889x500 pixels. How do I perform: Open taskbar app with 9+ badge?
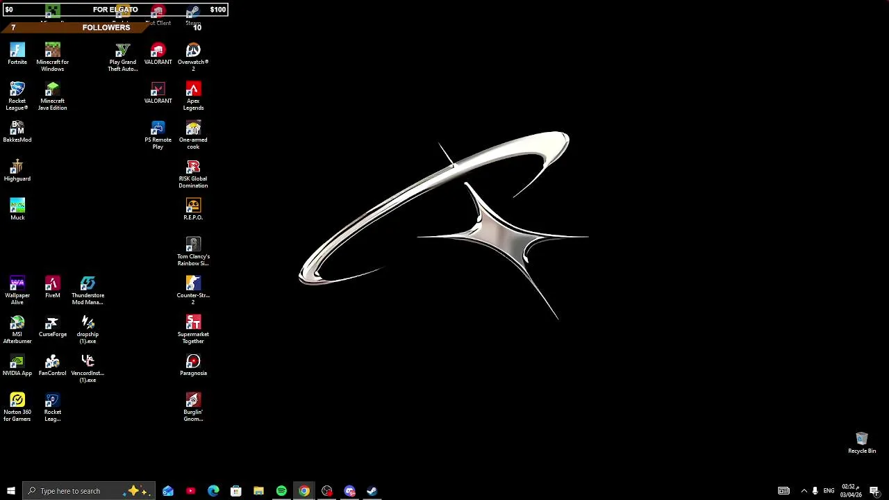(x=349, y=491)
